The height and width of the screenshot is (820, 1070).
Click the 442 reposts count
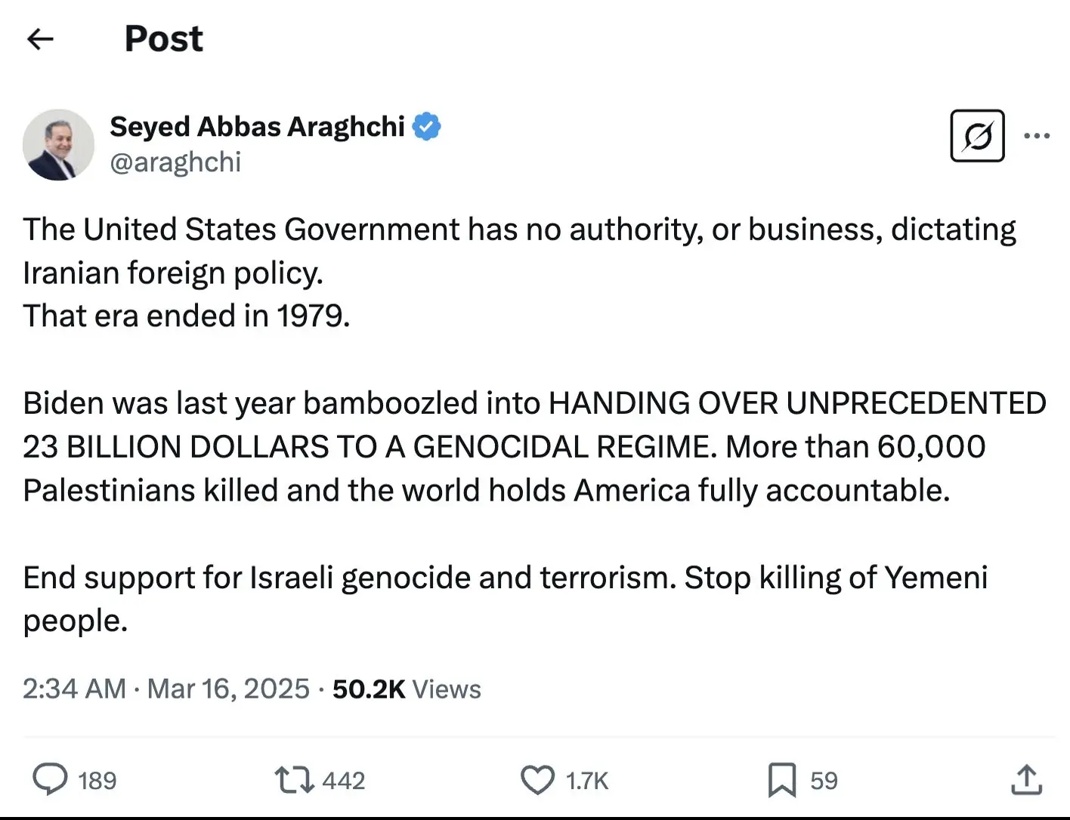click(x=342, y=780)
